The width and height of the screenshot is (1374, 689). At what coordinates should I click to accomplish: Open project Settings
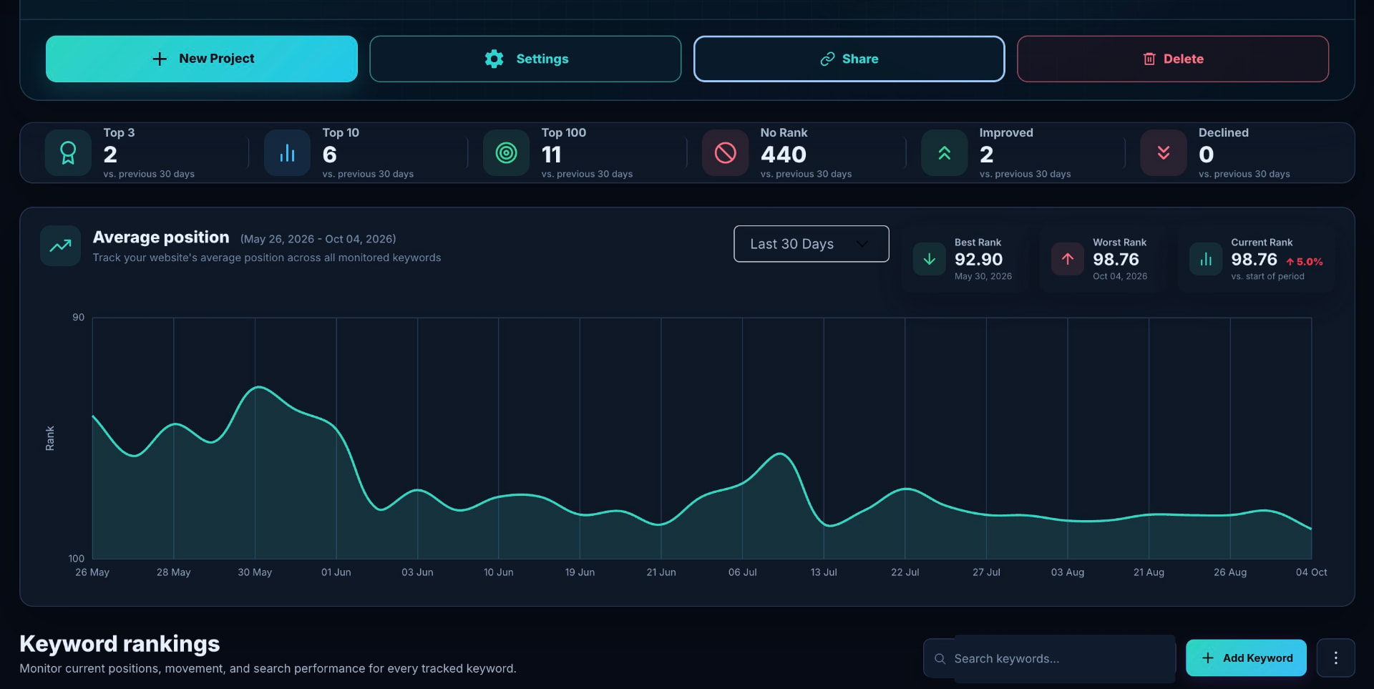coord(525,59)
